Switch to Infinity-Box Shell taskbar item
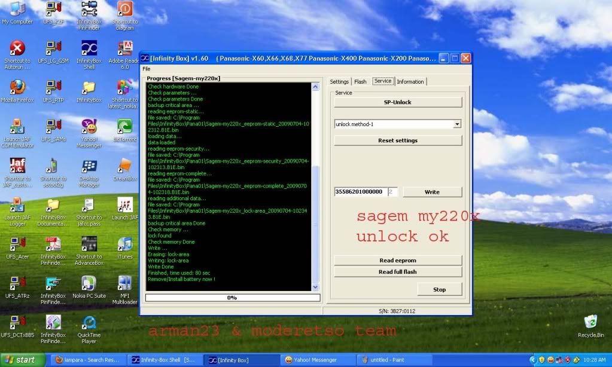Viewport: 612px width, 367px height. pos(165,360)
